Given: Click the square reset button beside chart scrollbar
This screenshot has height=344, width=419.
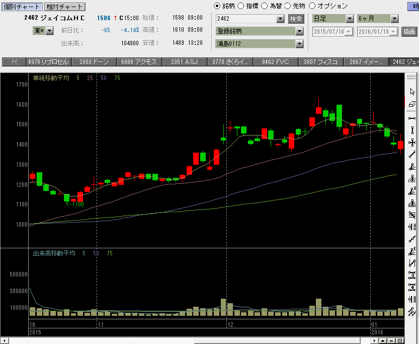Looking at the screenshot, I should [x=400, y=341].
